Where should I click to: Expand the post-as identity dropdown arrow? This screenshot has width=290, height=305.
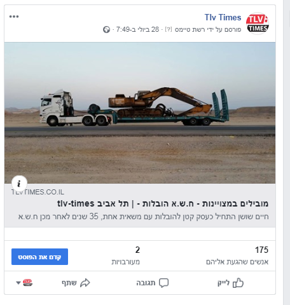click(x=18, y=283)
